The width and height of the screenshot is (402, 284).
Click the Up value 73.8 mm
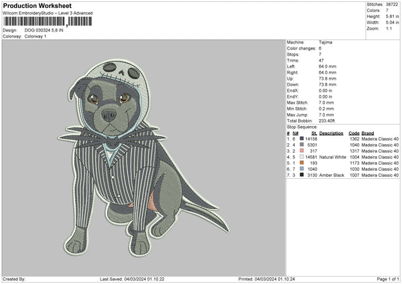328,78
